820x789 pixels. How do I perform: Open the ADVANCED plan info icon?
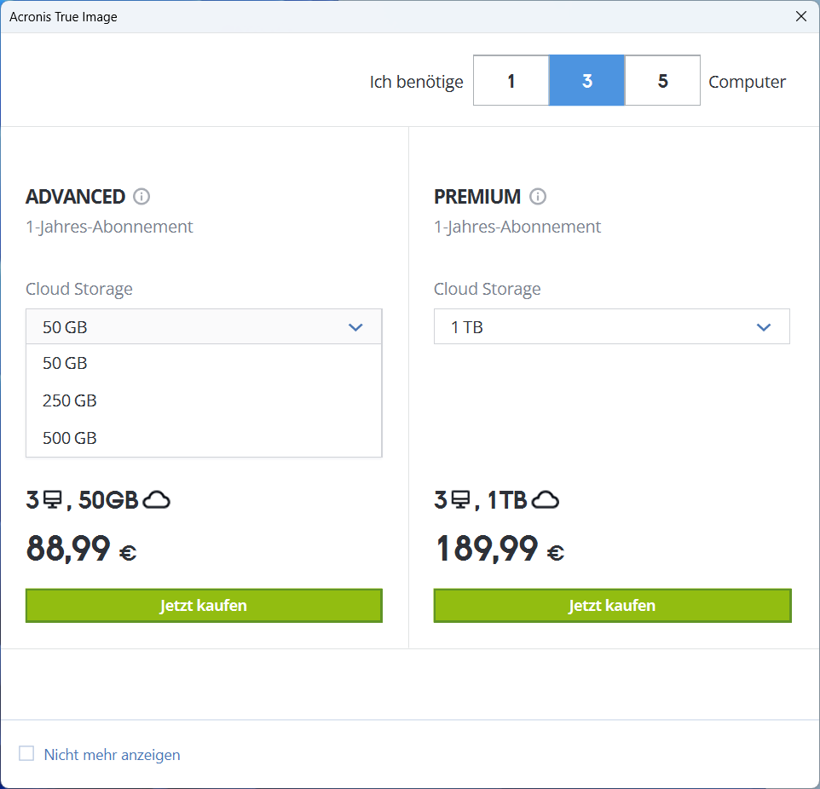pyautogui.click(x=141, y=197)
